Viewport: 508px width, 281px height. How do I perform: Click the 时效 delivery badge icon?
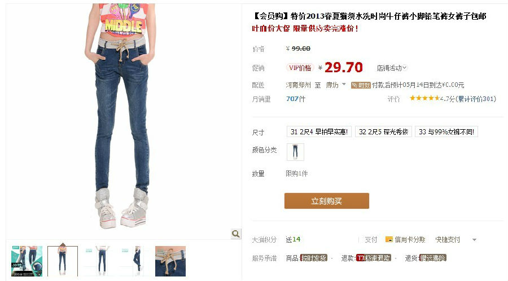[x=361, y=85]
